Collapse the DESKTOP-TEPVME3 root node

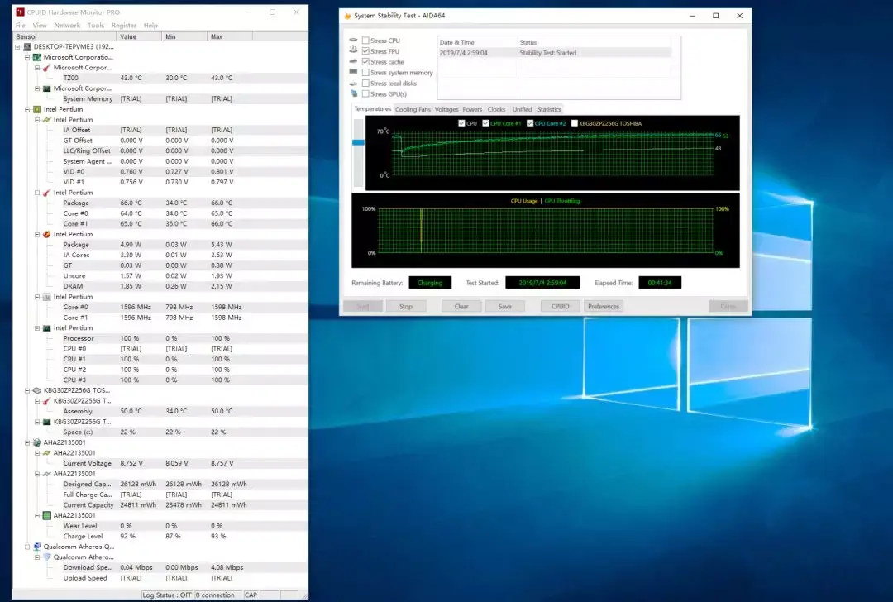tap(17, 46)
